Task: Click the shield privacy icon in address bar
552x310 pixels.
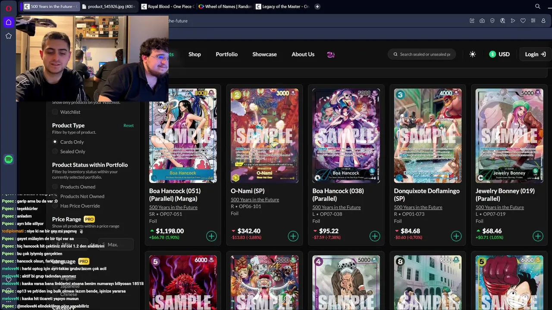Action: [x=492, y=21]
